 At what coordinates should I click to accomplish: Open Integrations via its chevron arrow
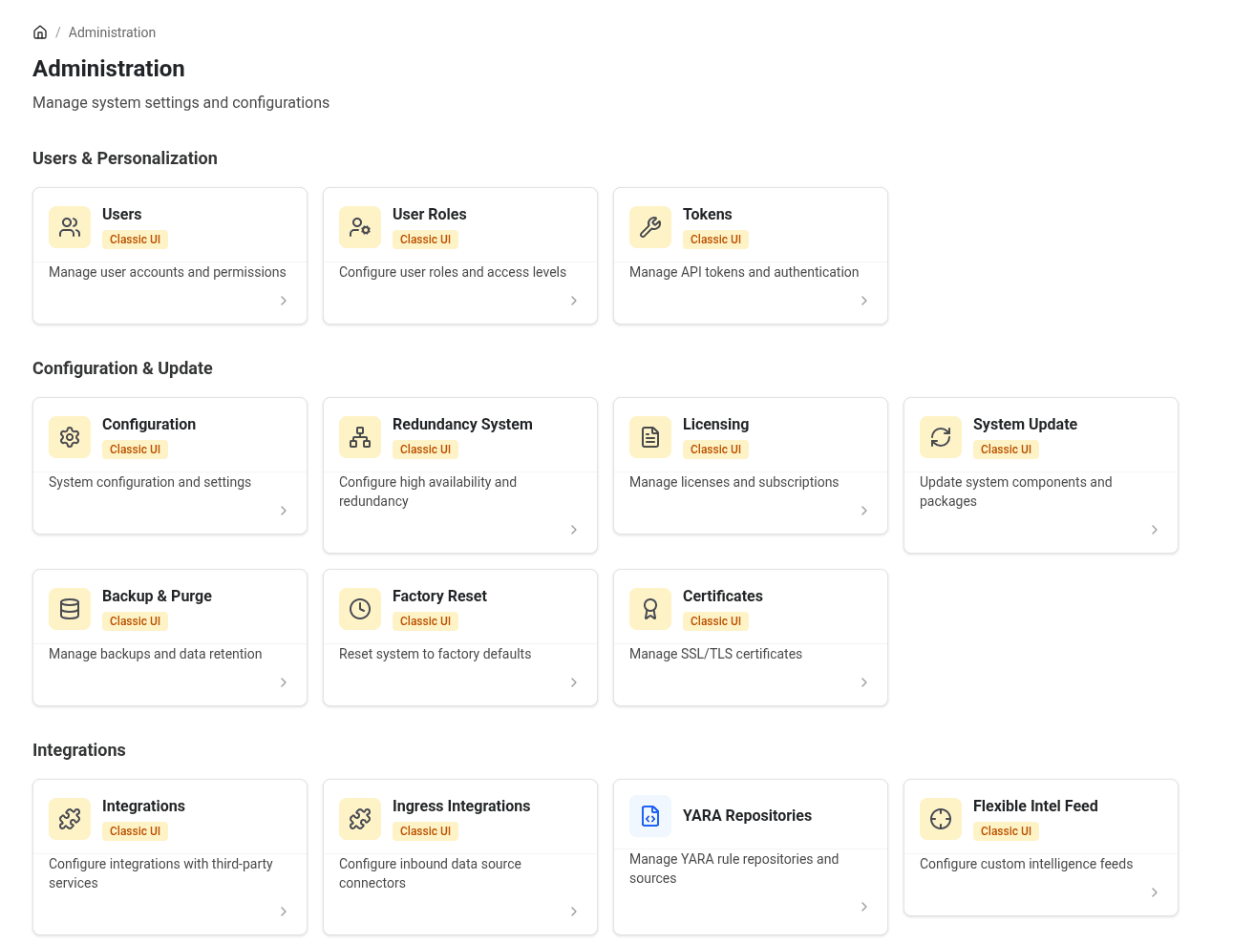[284, 912]
